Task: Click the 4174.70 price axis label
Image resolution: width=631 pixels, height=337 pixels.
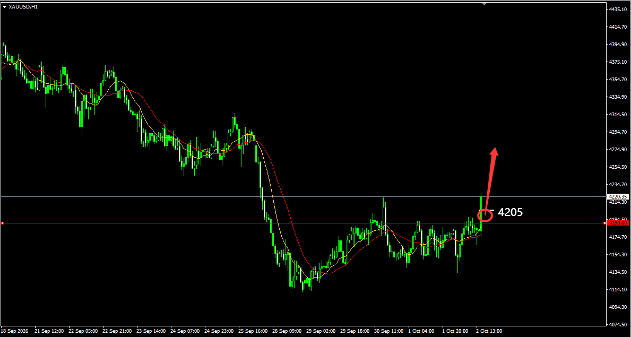Action: pyautogui.click(x=618, y=237)
